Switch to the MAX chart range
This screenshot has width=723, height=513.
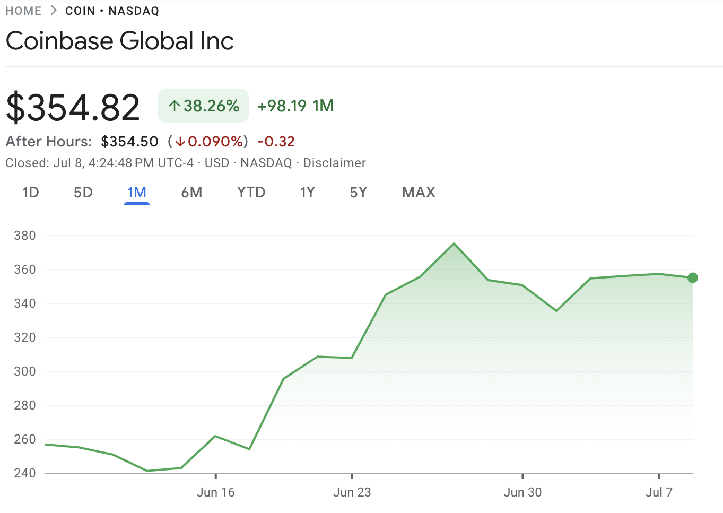pyautogui.click(x=418, y=193)
